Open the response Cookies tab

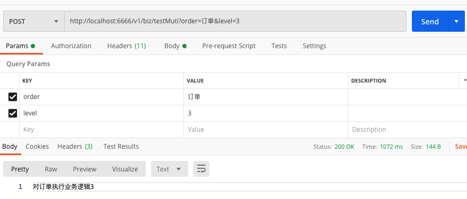tap(37, 147)
